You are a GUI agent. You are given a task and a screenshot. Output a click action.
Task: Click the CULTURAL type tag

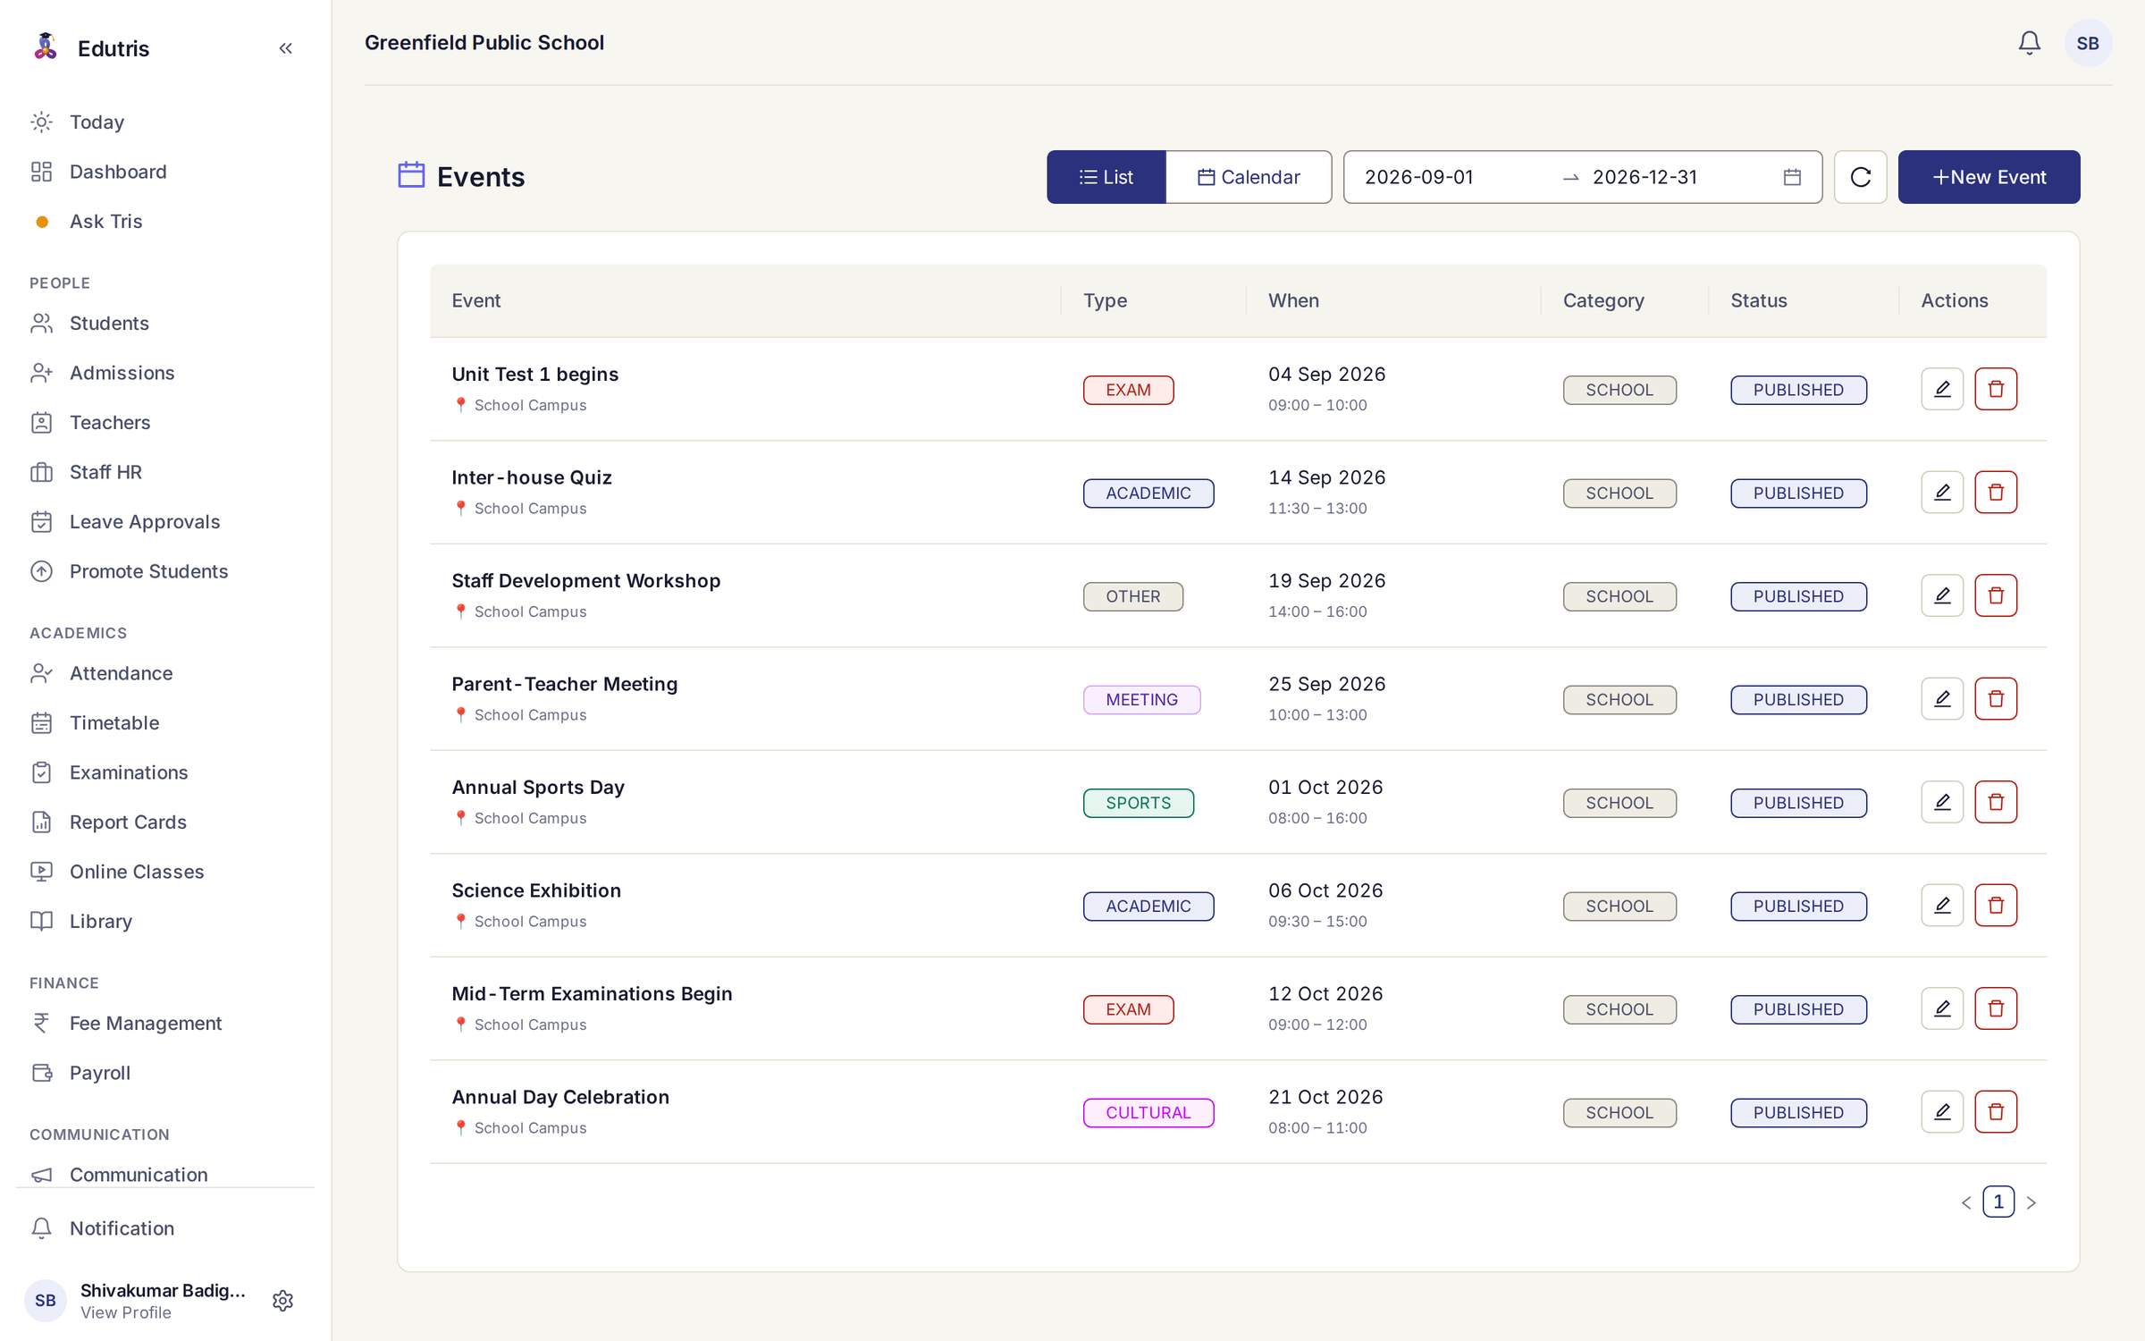1148,1112
